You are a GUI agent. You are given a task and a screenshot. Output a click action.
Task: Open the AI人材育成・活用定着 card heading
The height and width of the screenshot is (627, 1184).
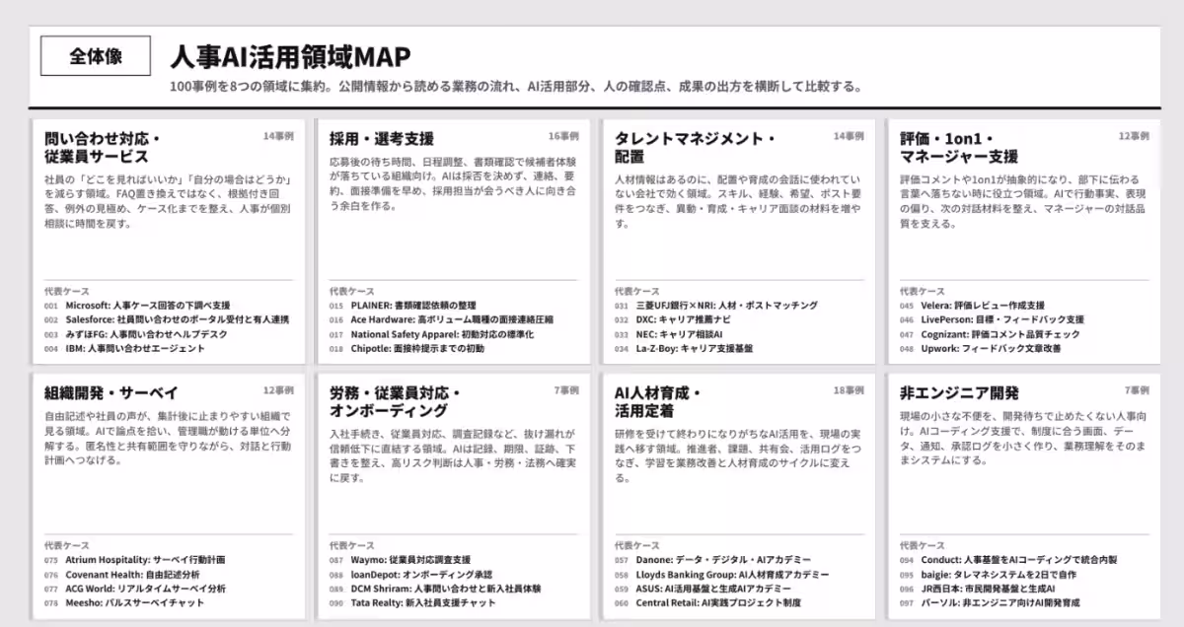coord(657,401)
